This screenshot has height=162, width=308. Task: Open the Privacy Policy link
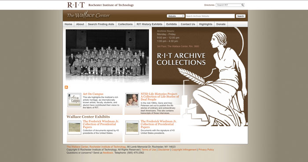coord(206,150)
